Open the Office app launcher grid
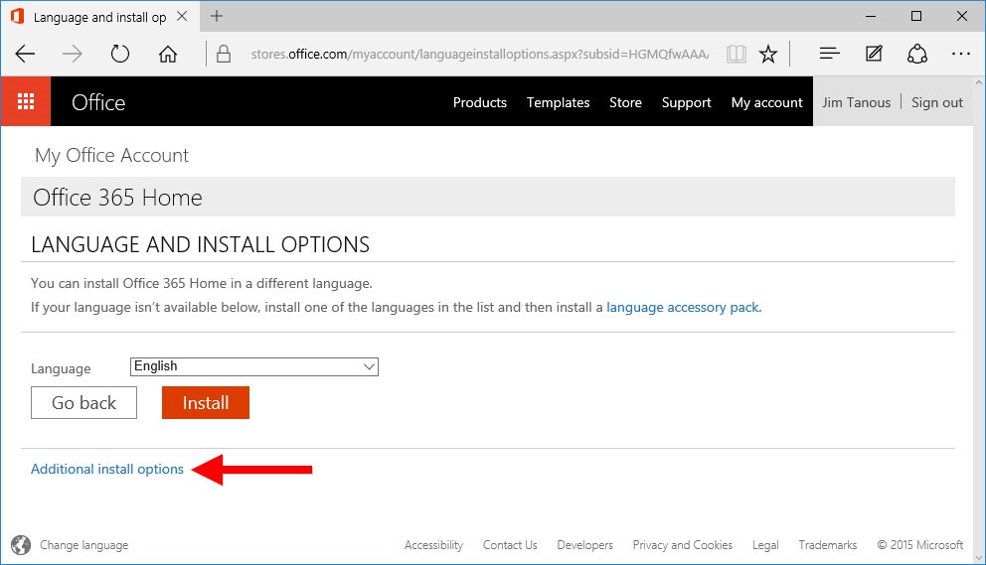986x565 pixels. click(x=26, y=101)
